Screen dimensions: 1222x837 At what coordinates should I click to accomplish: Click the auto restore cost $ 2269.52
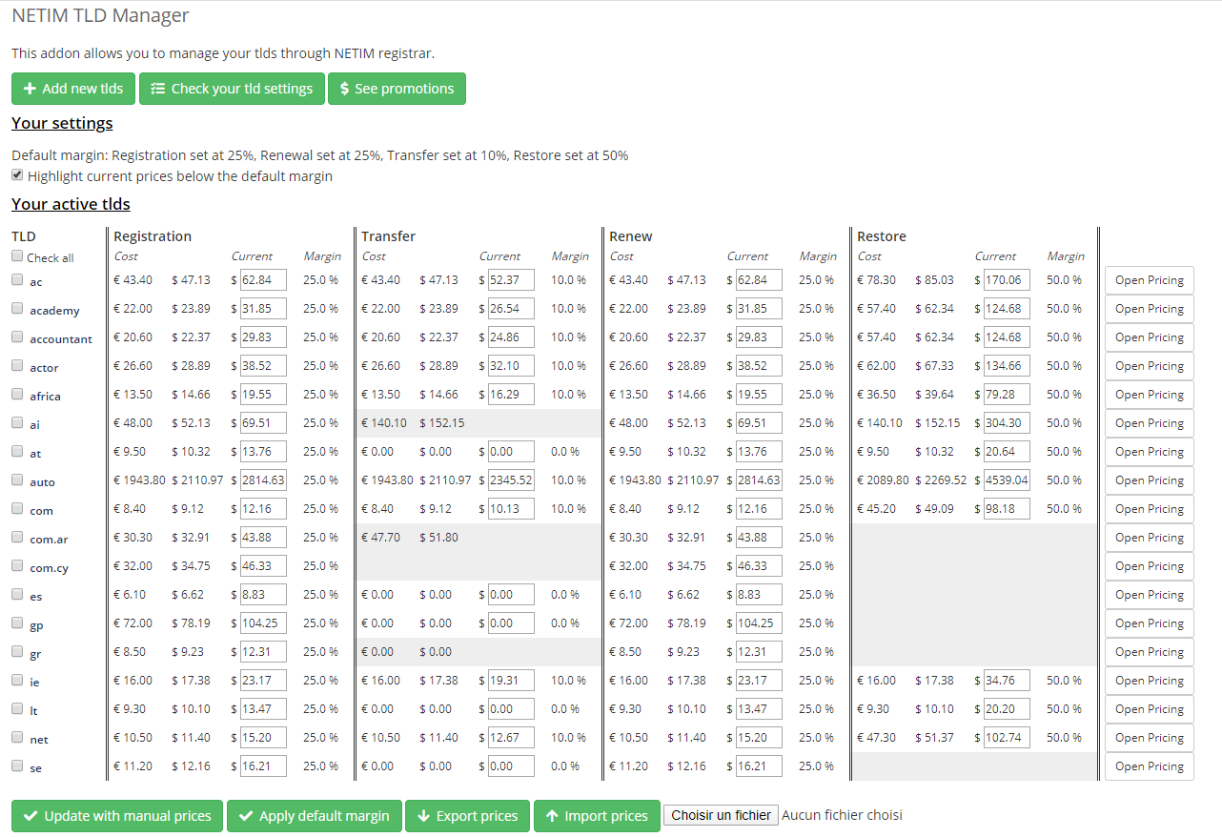941,480
